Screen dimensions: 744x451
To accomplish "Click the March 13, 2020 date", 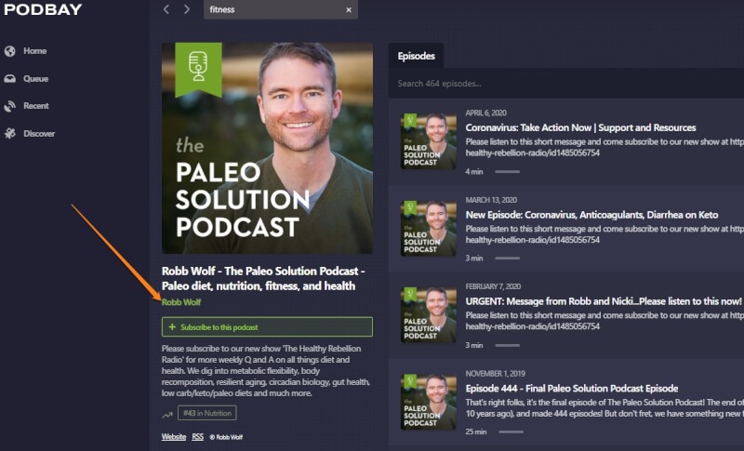I will point(491,200).
